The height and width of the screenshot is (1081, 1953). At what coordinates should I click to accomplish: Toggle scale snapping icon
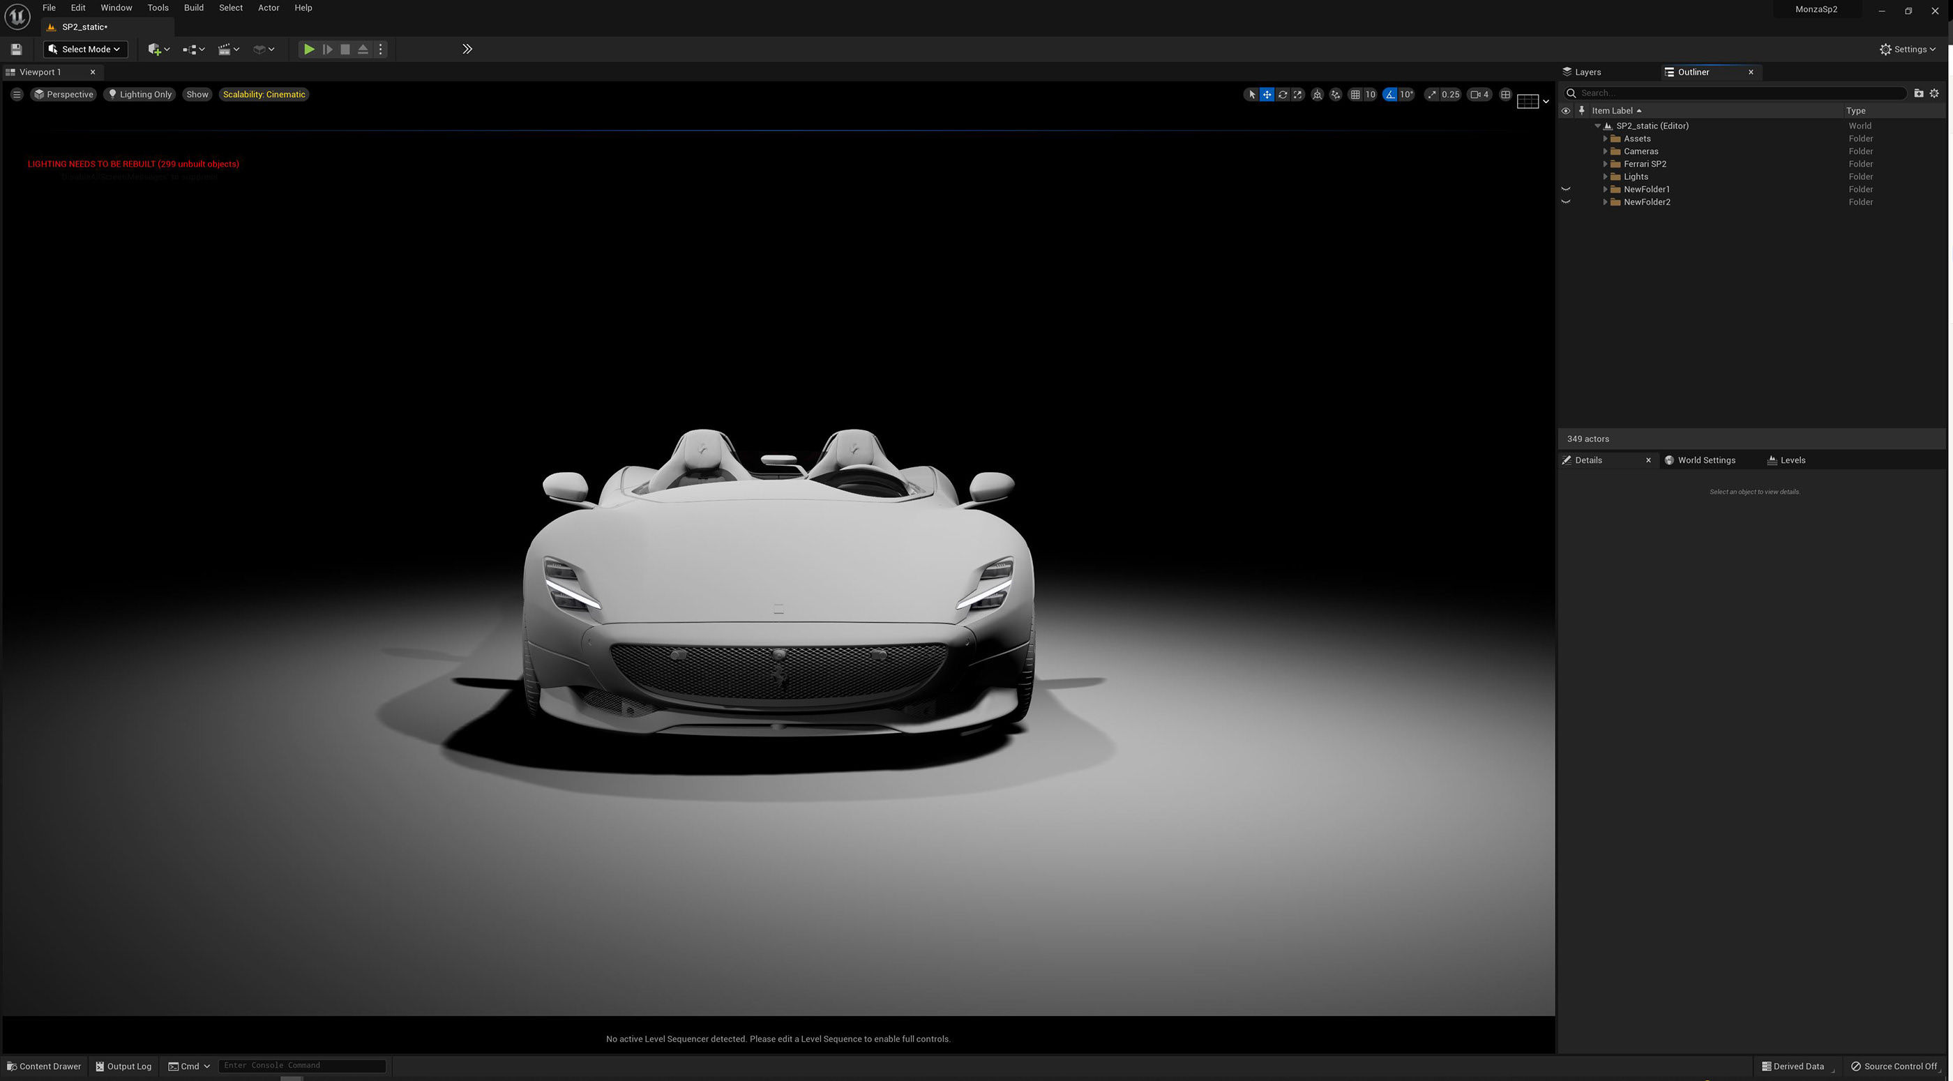click(1431, 95)
